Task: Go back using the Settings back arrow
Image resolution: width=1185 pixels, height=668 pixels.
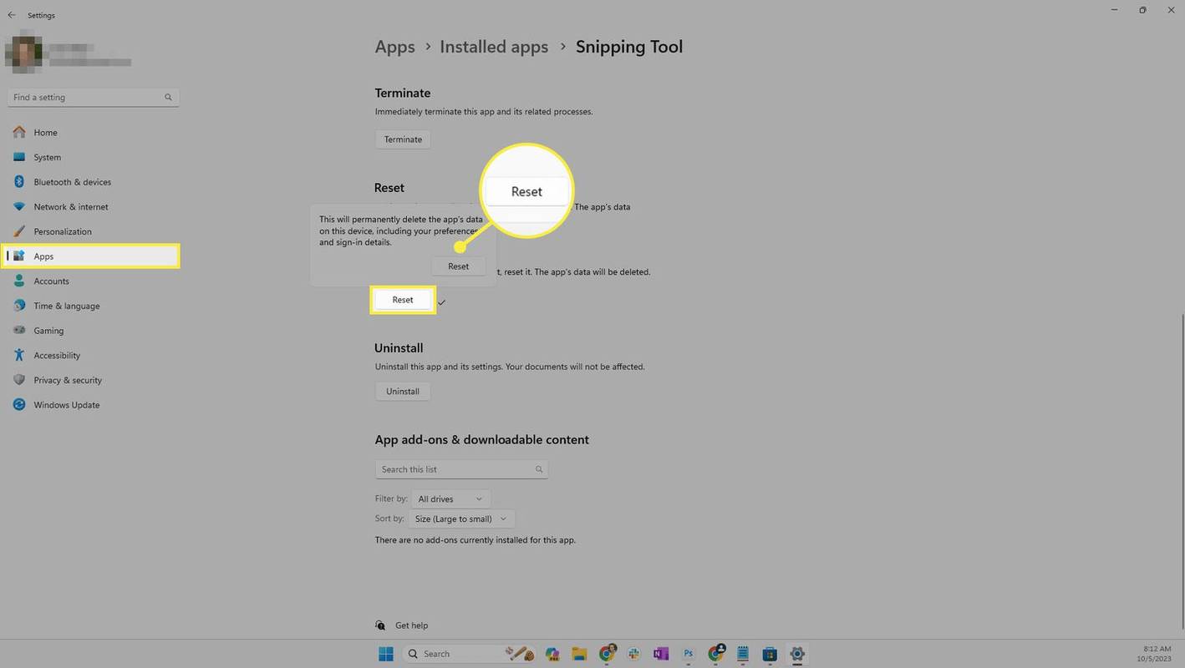Action: tap(12, 15)
